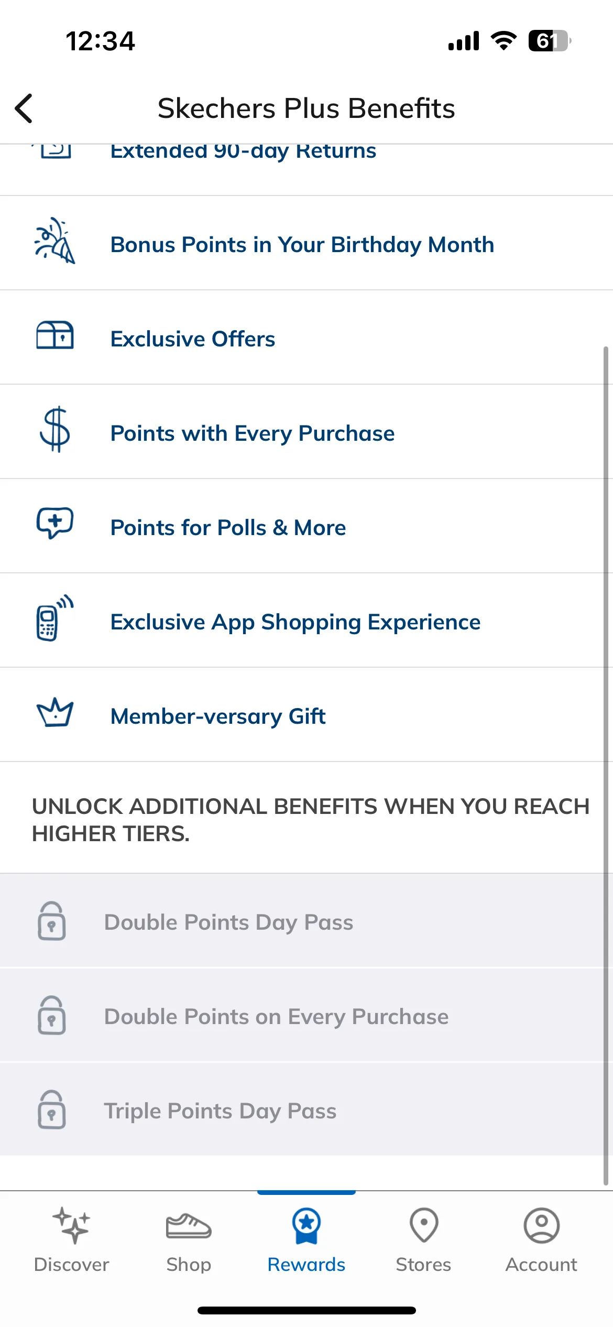
Task: Switch to the Shop tab
Action: [x=189, y=1240]
